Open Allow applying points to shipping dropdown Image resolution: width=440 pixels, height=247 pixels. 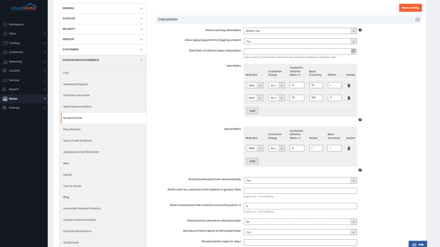click(x=300, y=41)
